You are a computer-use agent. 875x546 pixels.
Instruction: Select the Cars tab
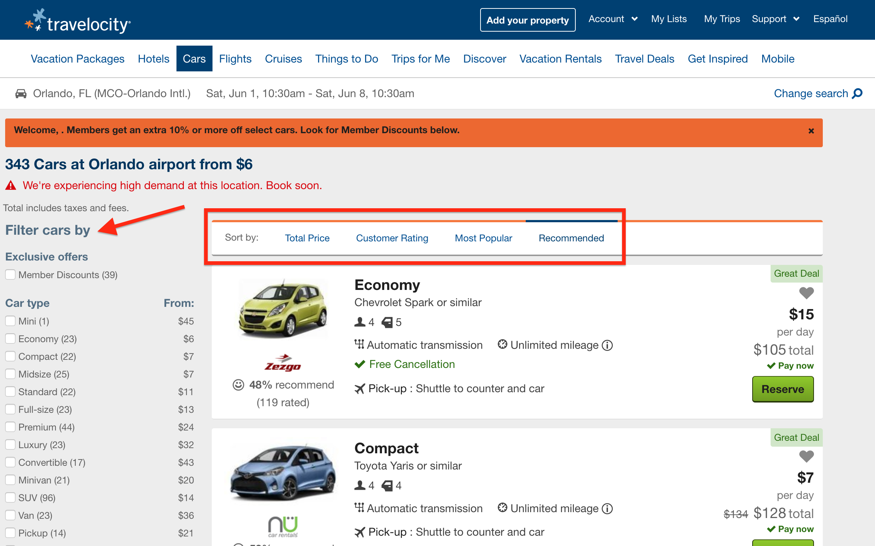coord(194,58)
